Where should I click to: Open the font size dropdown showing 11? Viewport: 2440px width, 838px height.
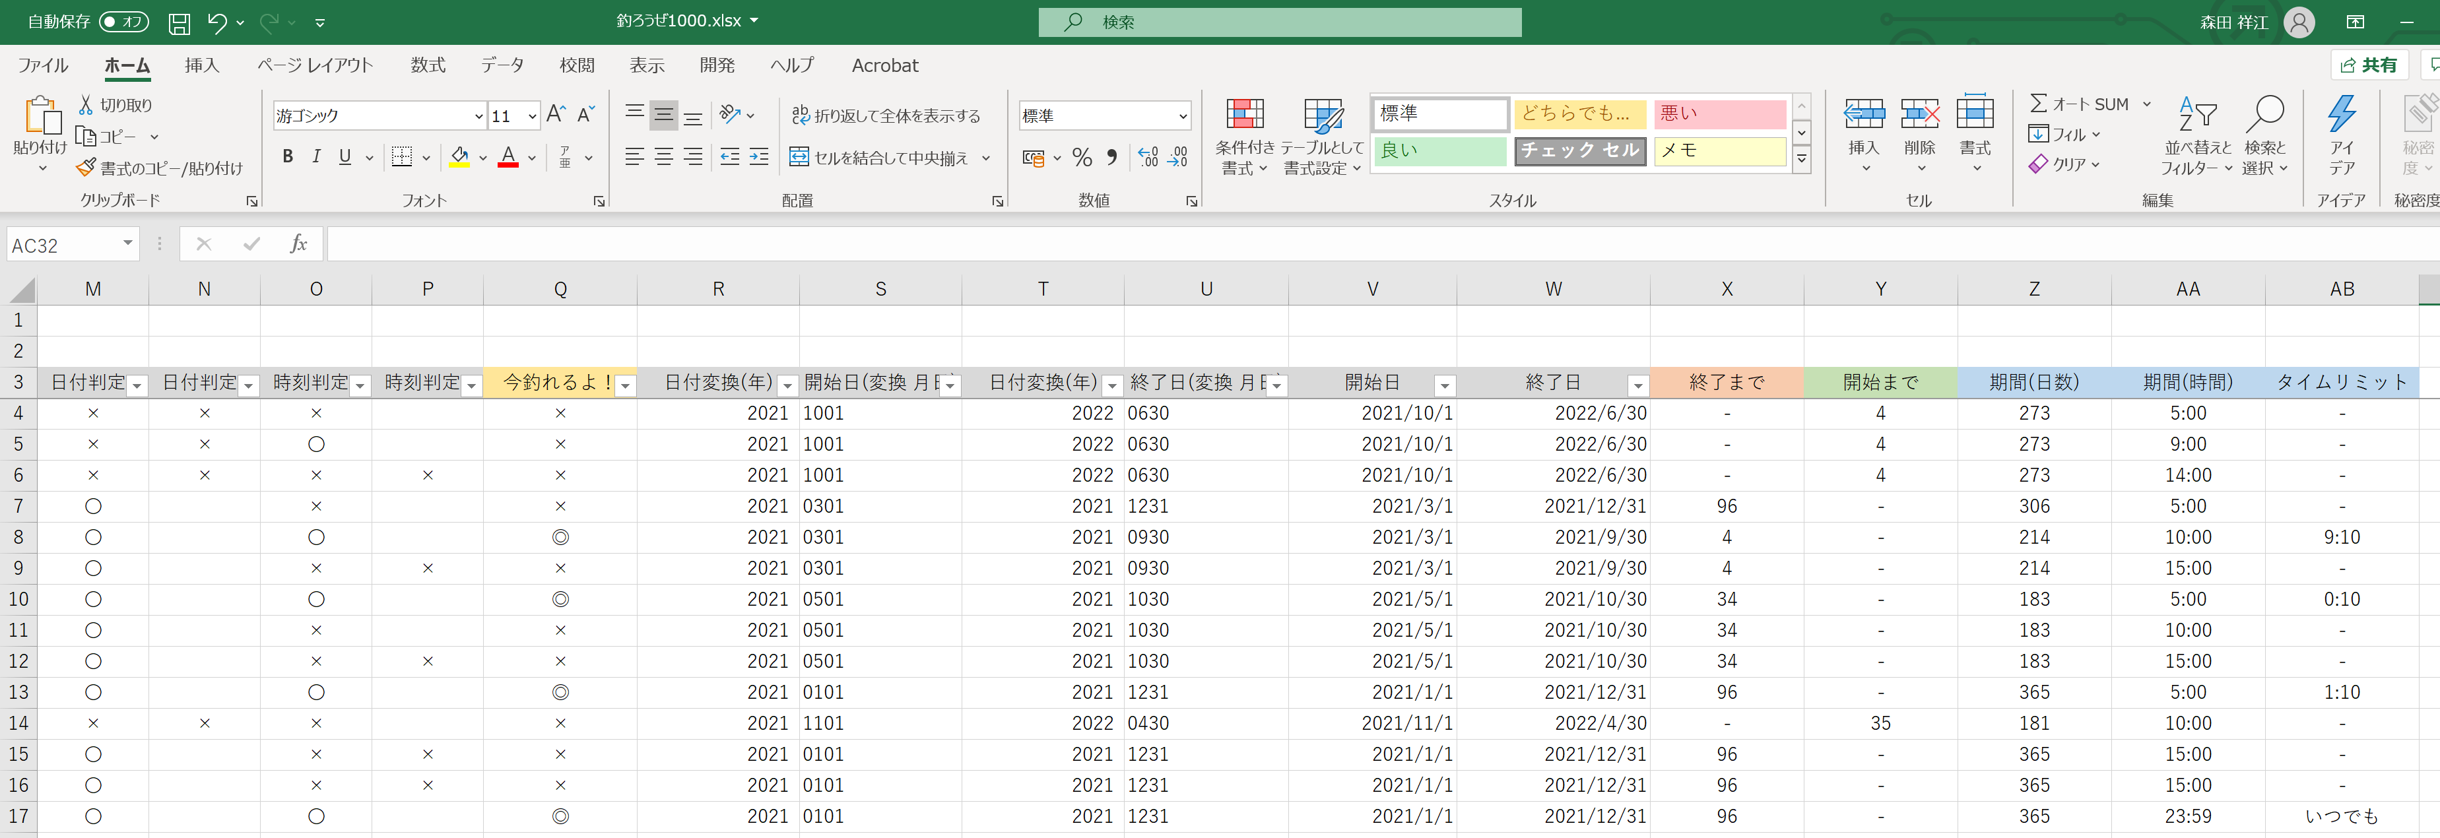tap(533, 115)
